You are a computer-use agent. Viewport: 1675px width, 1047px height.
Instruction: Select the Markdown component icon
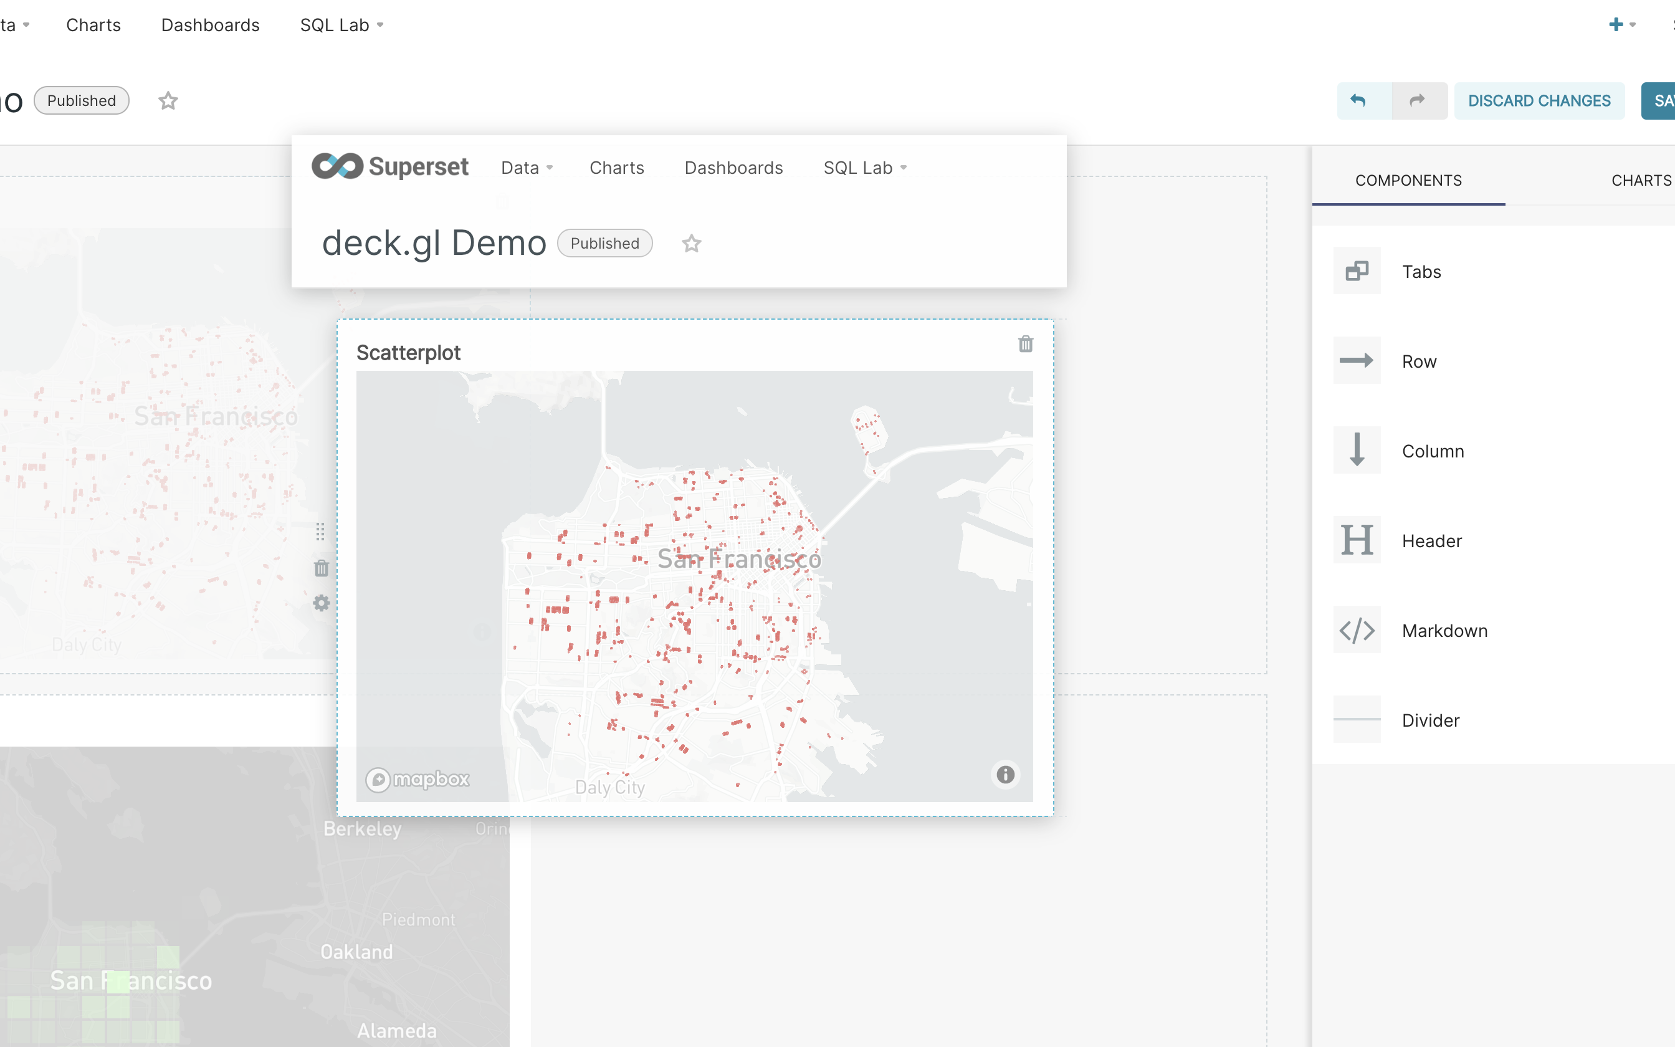(x=1356, y=629)
